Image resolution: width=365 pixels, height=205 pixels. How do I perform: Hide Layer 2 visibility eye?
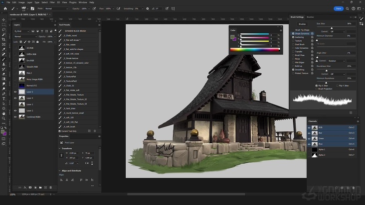tap(15, 111)
